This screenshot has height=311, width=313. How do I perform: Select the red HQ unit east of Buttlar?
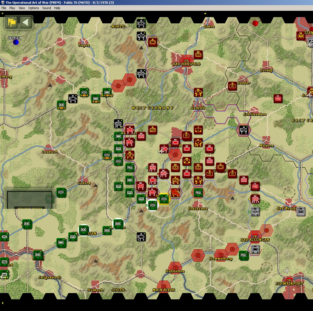pyautogui.click(x=278, y=99)
